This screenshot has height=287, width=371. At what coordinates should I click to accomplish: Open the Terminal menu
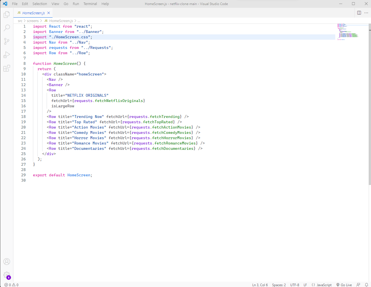90,4
